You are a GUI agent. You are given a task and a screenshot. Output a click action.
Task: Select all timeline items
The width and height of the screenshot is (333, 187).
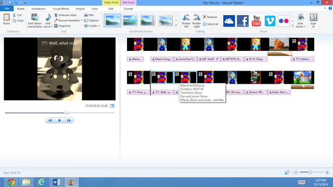tap(210, 24)
